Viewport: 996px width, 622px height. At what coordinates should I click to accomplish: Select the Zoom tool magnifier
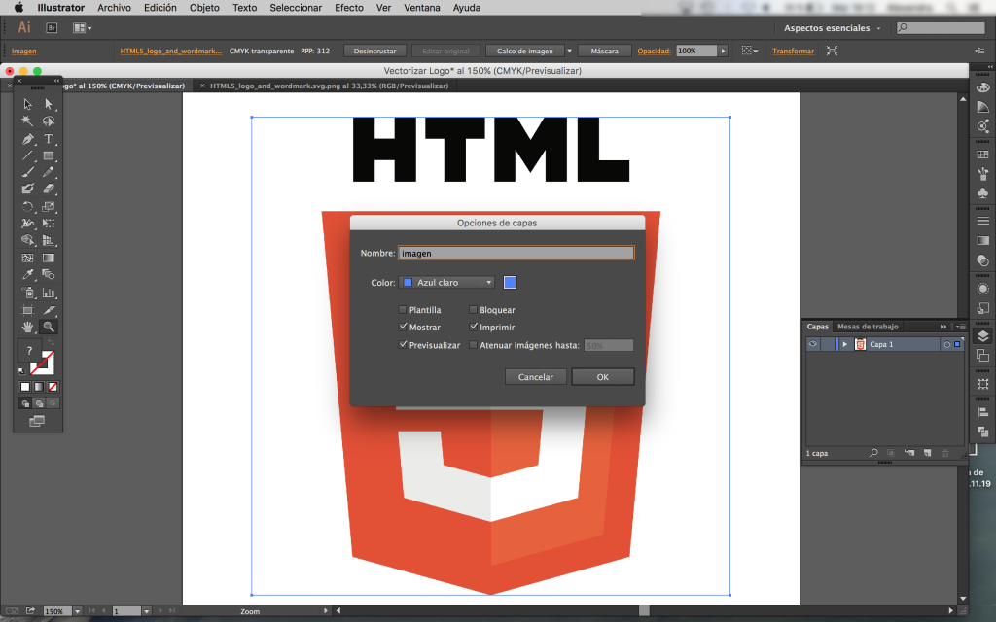coord(49,327)
